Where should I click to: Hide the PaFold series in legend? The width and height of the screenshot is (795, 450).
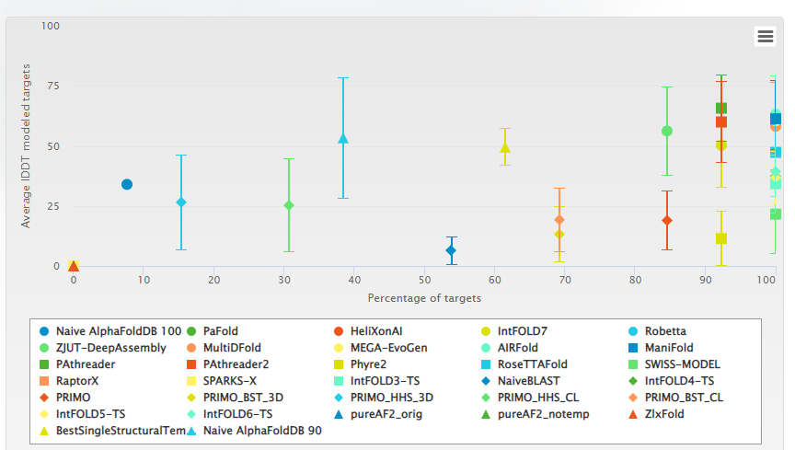point(224,331)
